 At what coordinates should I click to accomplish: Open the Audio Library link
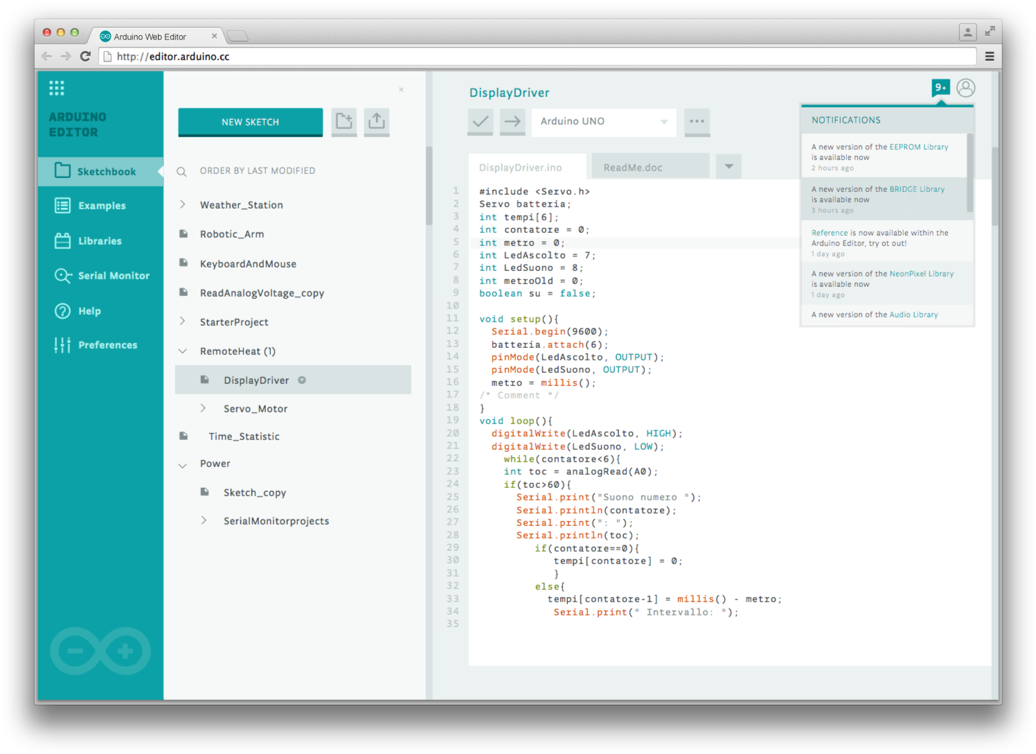pyautogui.click(x=913, y=315)
